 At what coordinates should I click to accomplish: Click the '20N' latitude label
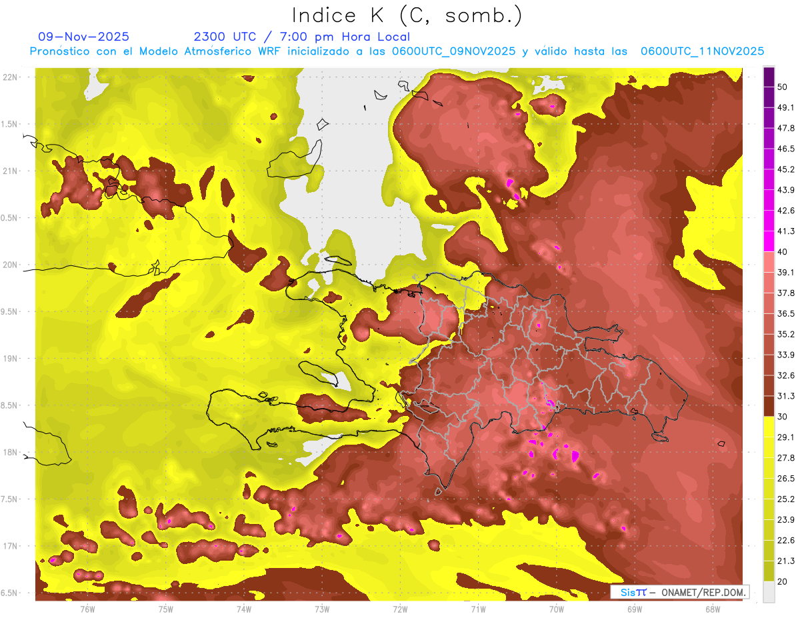click(x=10, y=265)
